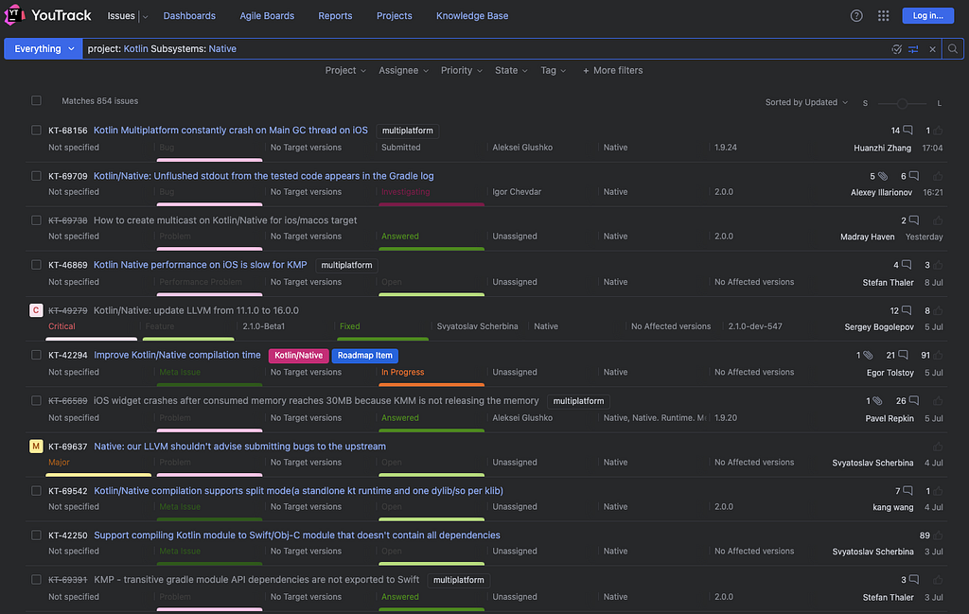This screenshot has width=969, height=614.
Task: Toggle the select all issues checkbox
Action: coord(37,100)
